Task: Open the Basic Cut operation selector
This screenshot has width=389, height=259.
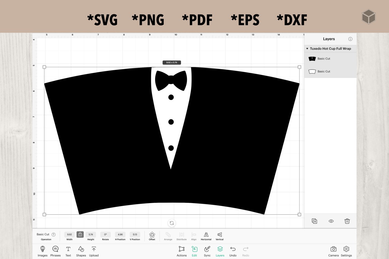Action: 43,234
